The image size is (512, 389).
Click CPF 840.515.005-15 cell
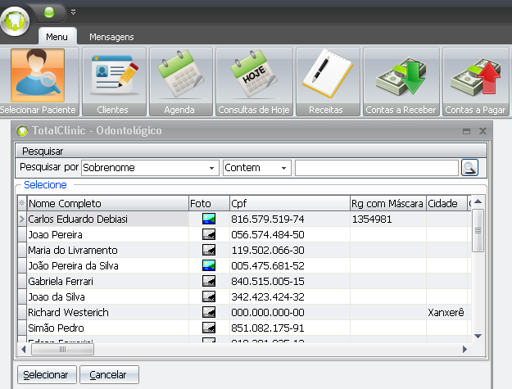(290, 281)
